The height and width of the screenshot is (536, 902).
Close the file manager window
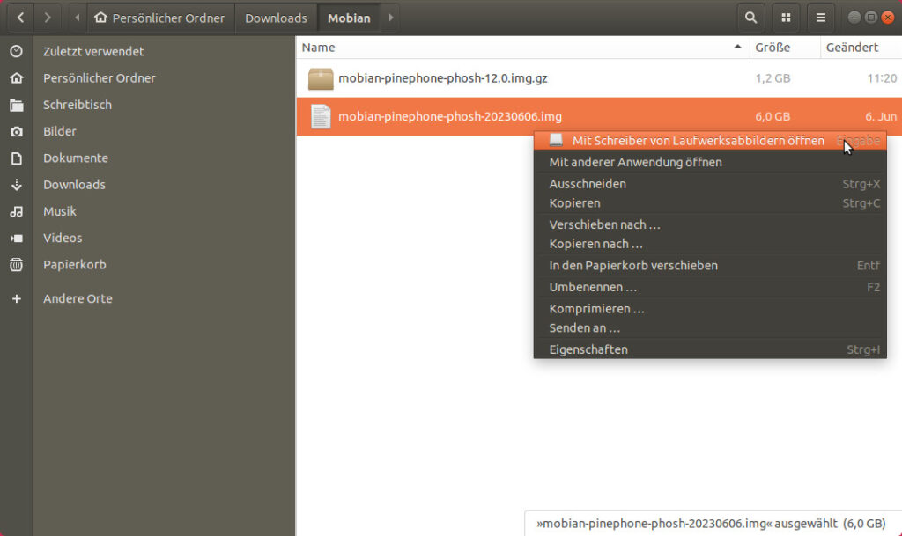click(888, 18)
